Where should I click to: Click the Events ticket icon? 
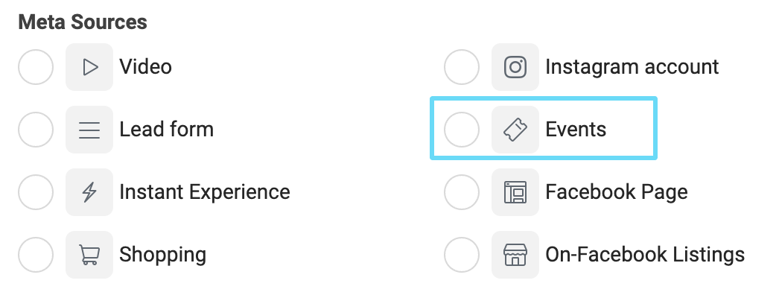click(515, 130)
